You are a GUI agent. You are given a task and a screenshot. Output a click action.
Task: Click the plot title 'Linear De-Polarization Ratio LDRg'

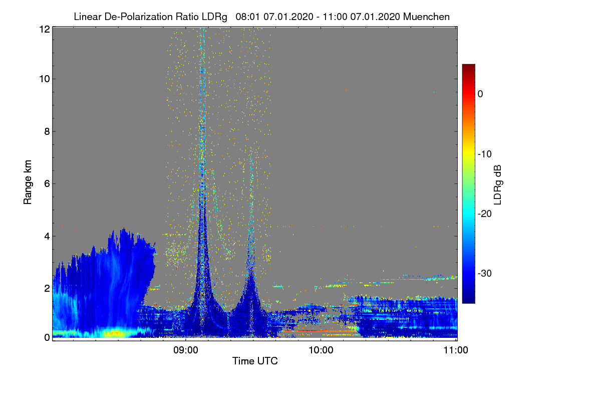pos(151,17)
